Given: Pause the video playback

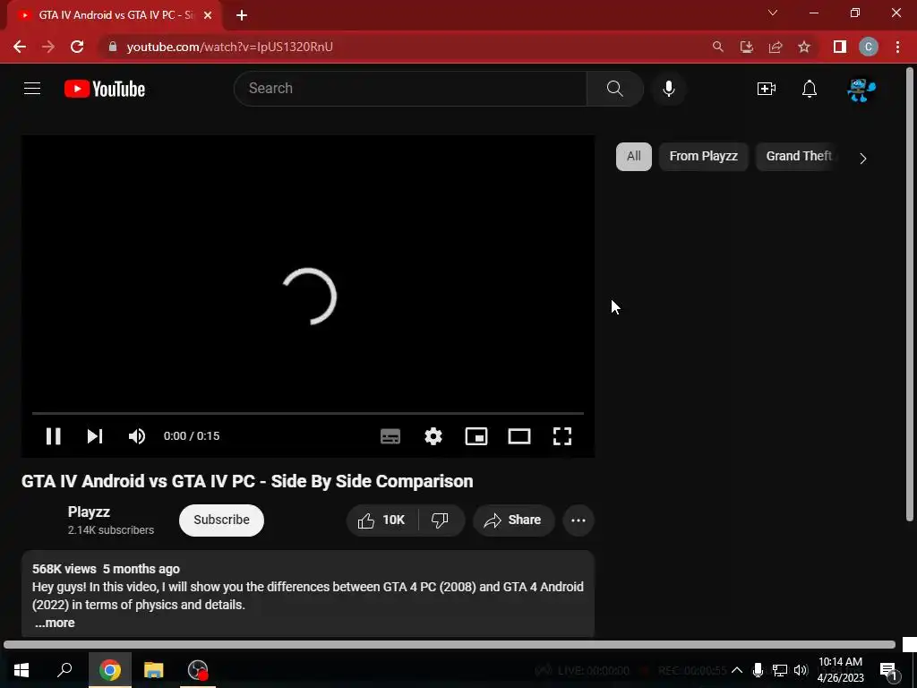Looking at the screenshot, I should click(x=53, y=436).
